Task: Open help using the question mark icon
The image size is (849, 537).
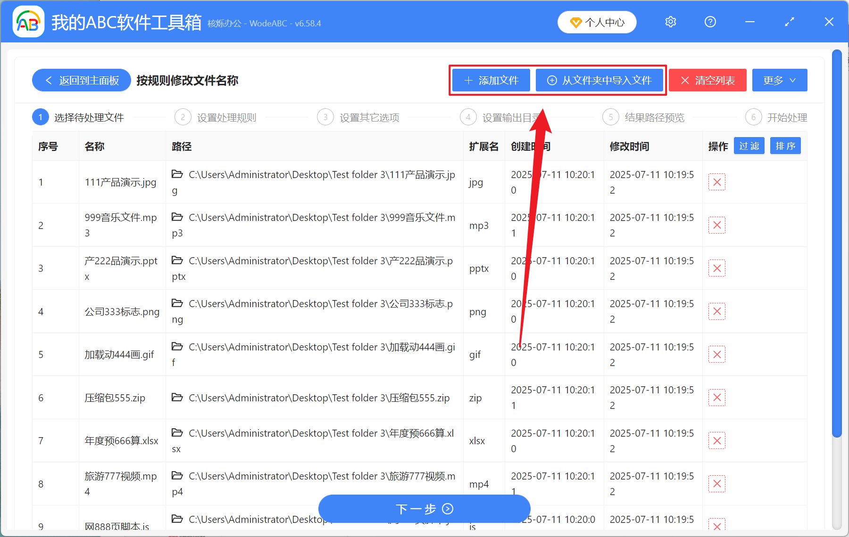Action: tap(710, 22)
